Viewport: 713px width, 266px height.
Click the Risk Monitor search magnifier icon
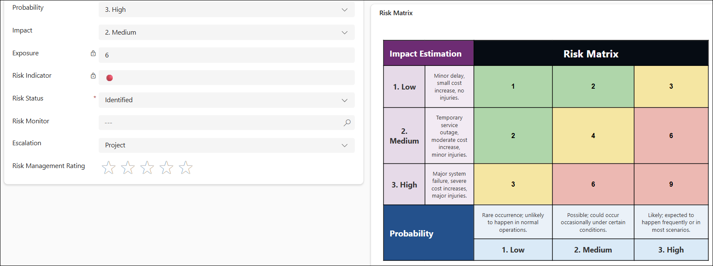tap(347, 122)
